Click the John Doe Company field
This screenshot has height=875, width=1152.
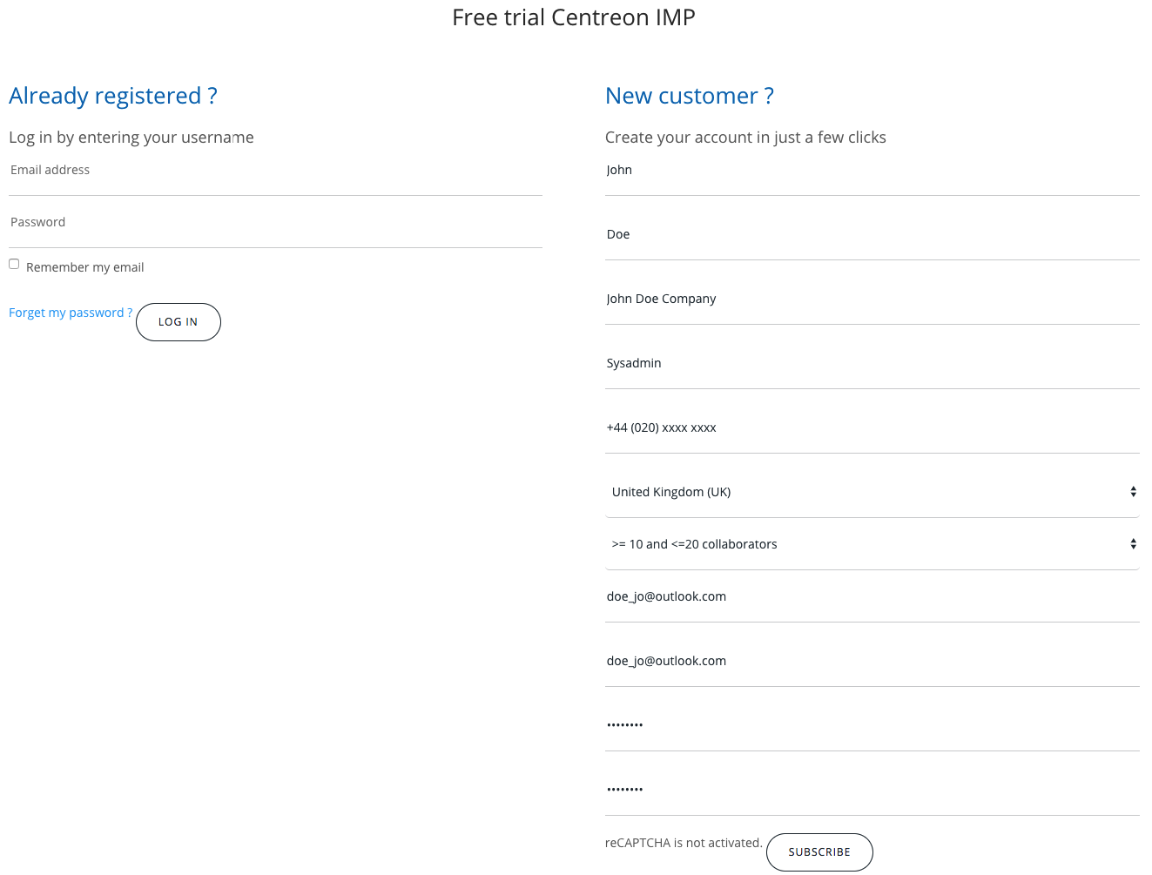(x=872, y=300)
